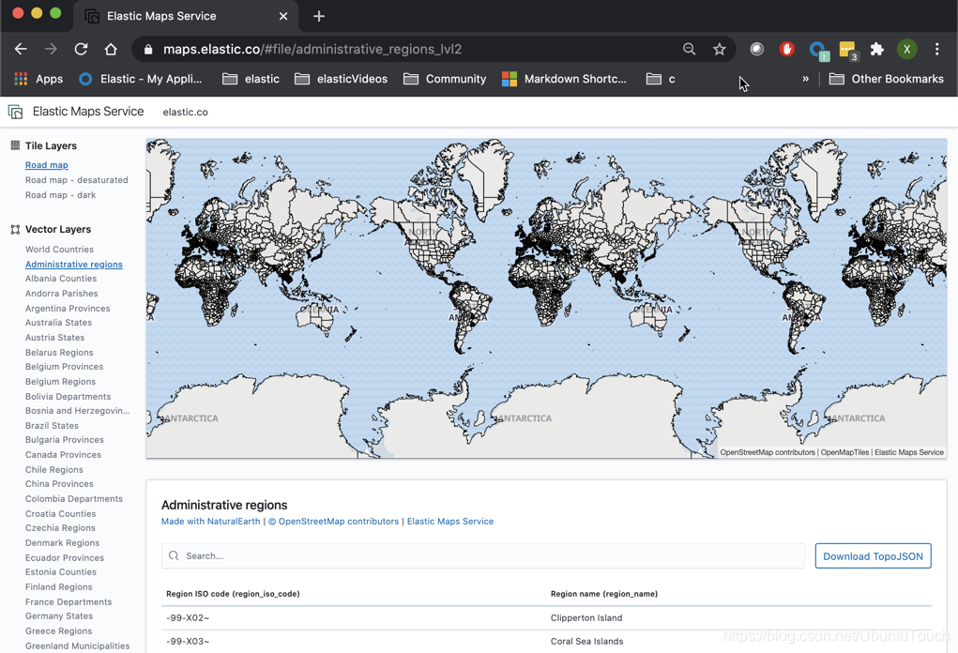
Task: Click the search magnifier in Search field
Action: (x=174, y=555)
